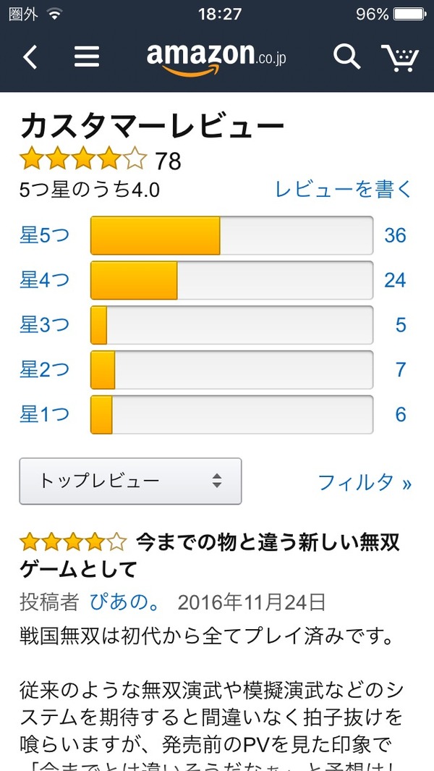
Task: Click the 星3つ histogram bar
Action: click(231, 325)
